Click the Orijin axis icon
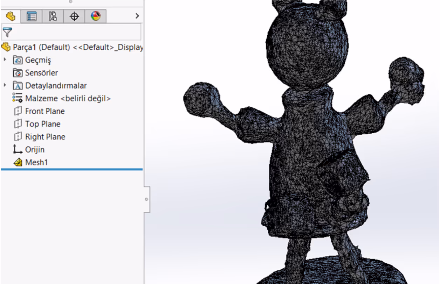 click(x=18, y=149)
